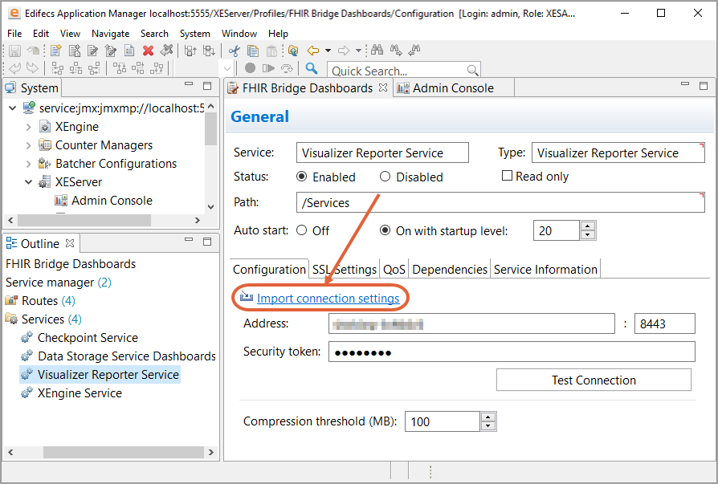The image size is (718, 484).
Task: Select the Disabled status radio button
Action: (385, 177)
